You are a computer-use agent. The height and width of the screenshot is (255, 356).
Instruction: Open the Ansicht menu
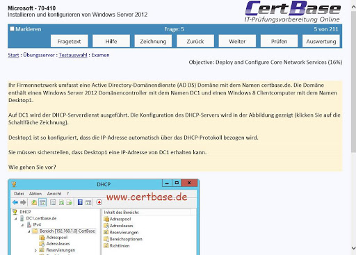click(54, 194)
